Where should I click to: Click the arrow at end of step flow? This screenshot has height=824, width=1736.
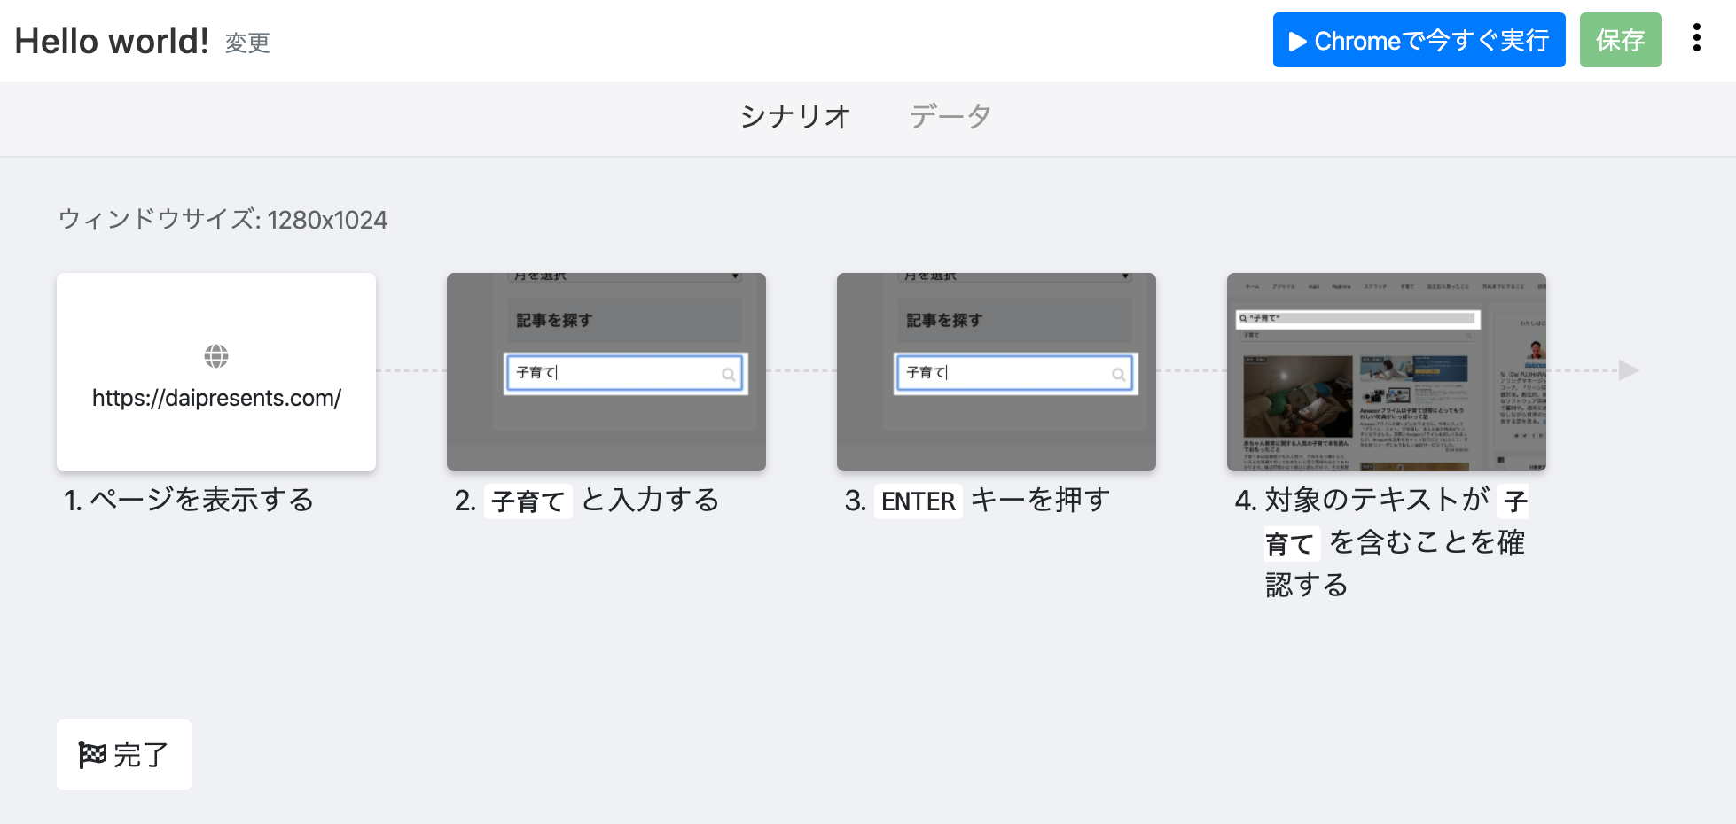1628,370
